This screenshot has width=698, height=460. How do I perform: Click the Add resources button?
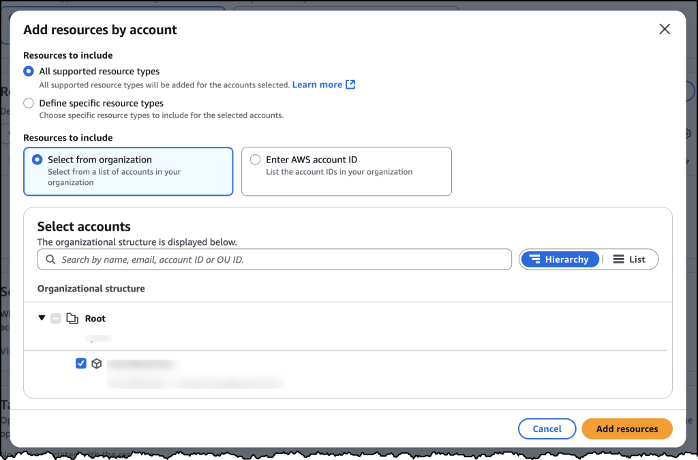[x=626, y=429]
